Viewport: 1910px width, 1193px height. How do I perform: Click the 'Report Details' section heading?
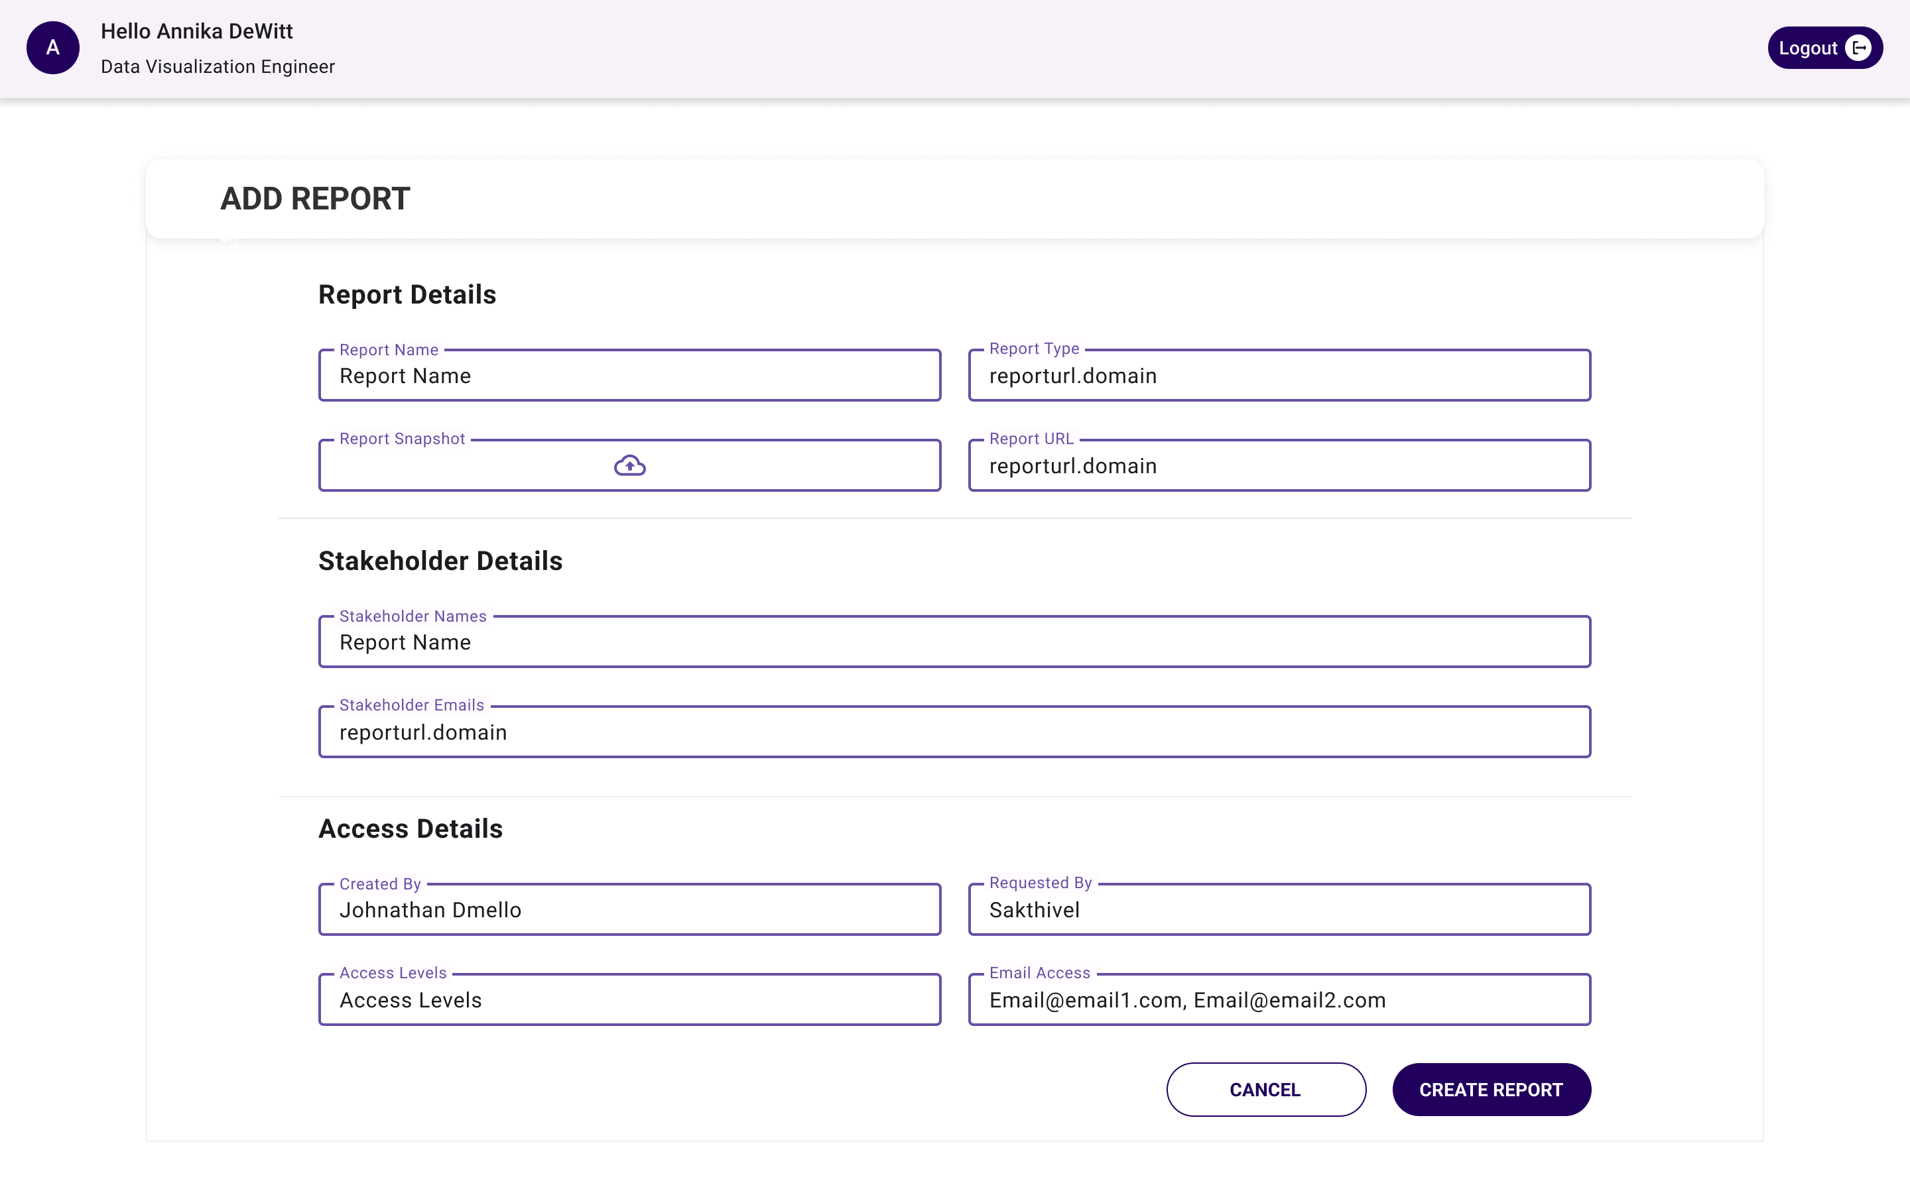(x=407, y=294)
